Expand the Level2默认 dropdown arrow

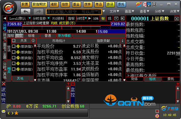30,18
